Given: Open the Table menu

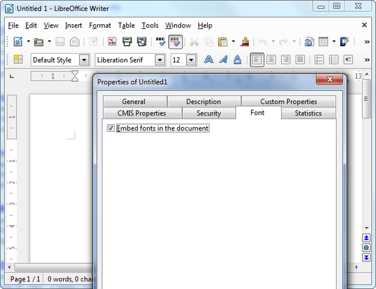Looking at the screenshot, I should [x=126, y=26].
